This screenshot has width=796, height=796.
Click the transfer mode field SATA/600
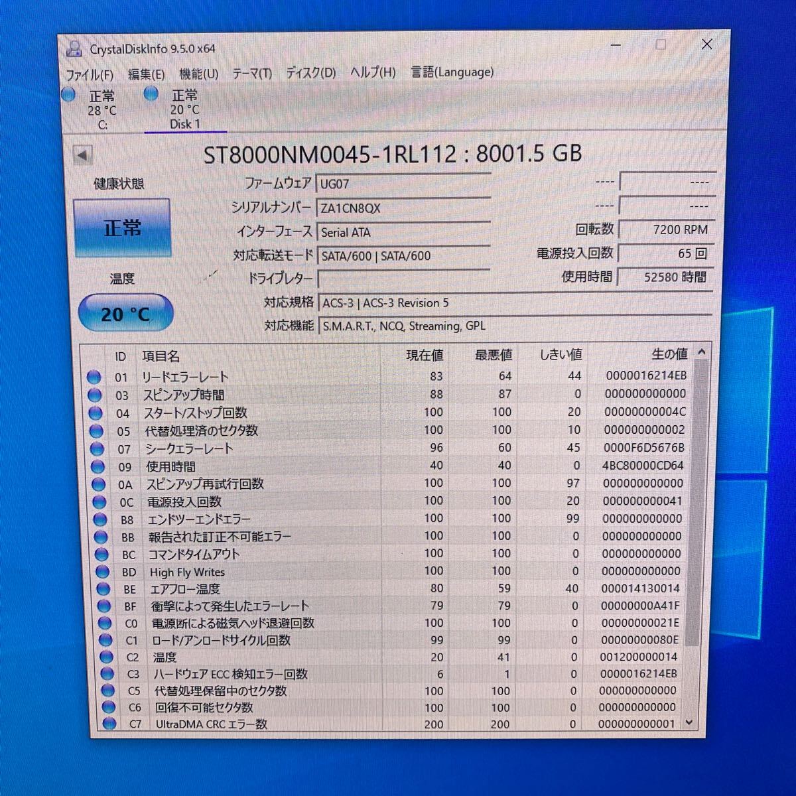[403, 255]
